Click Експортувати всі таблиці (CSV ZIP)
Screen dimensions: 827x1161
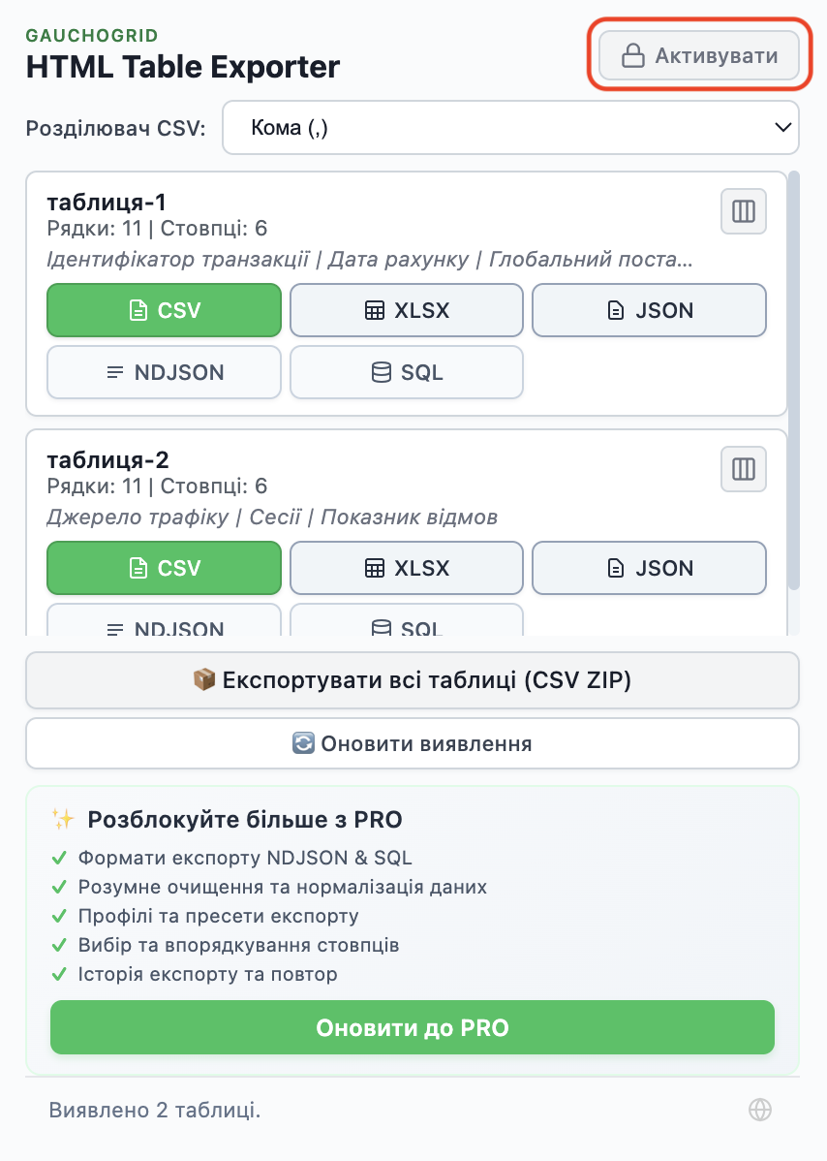413,679
